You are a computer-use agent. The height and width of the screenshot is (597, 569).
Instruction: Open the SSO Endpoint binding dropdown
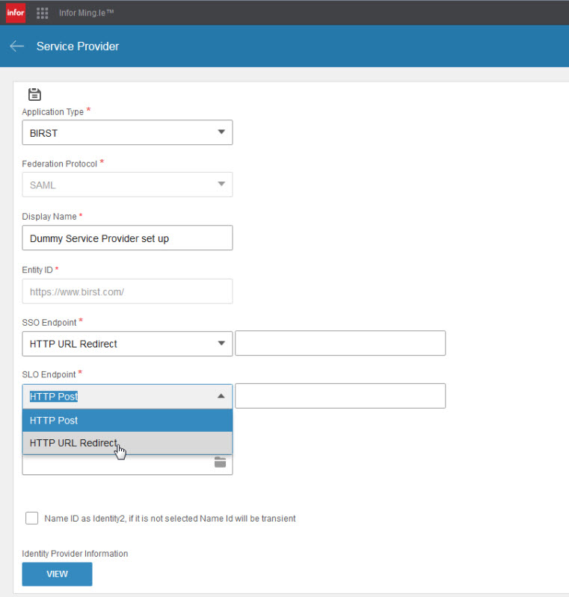tap(127, 344)
